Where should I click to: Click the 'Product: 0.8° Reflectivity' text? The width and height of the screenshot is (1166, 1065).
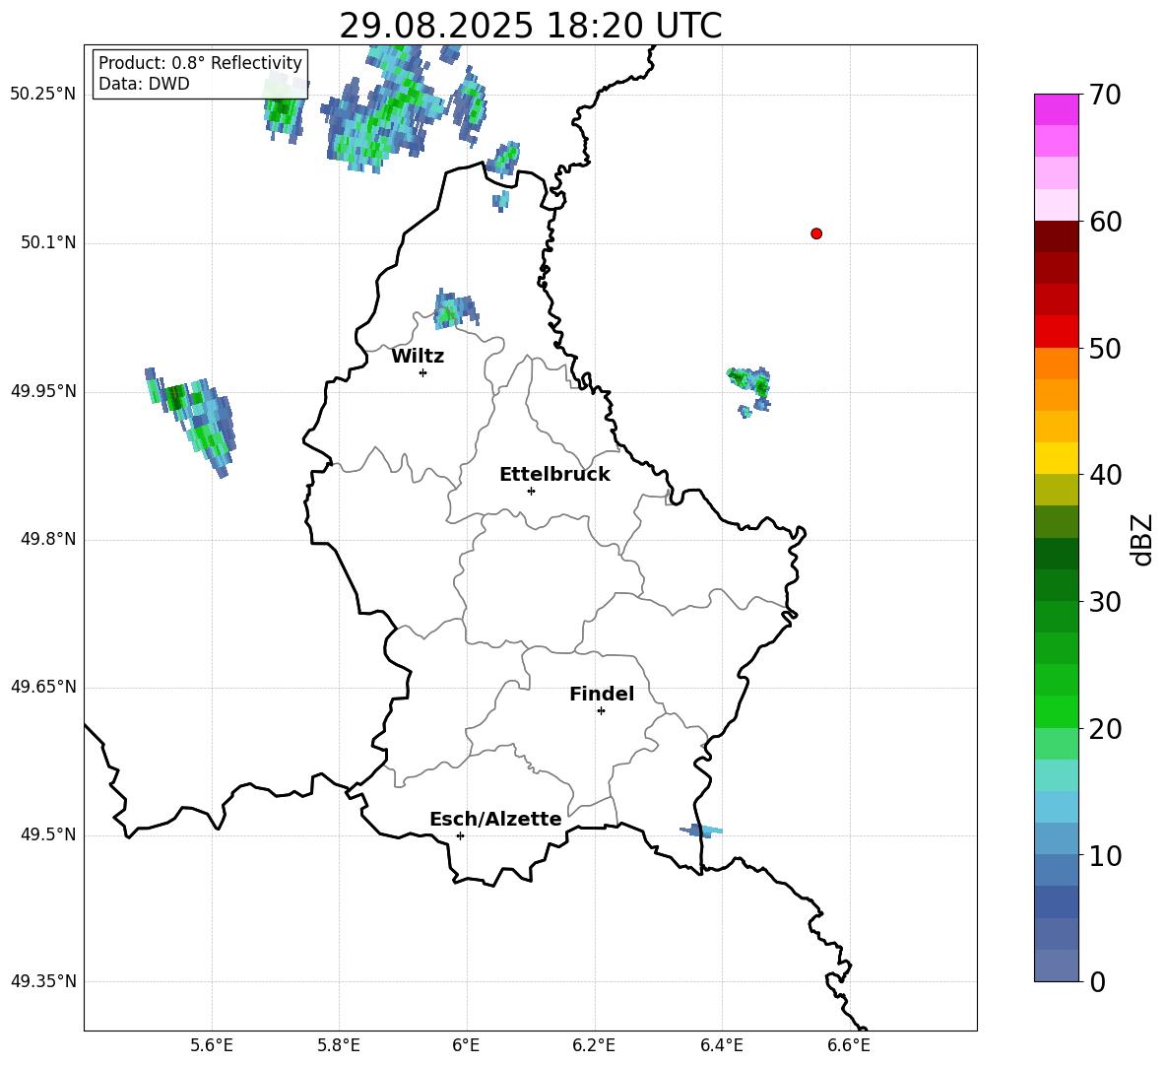(200, 63)
